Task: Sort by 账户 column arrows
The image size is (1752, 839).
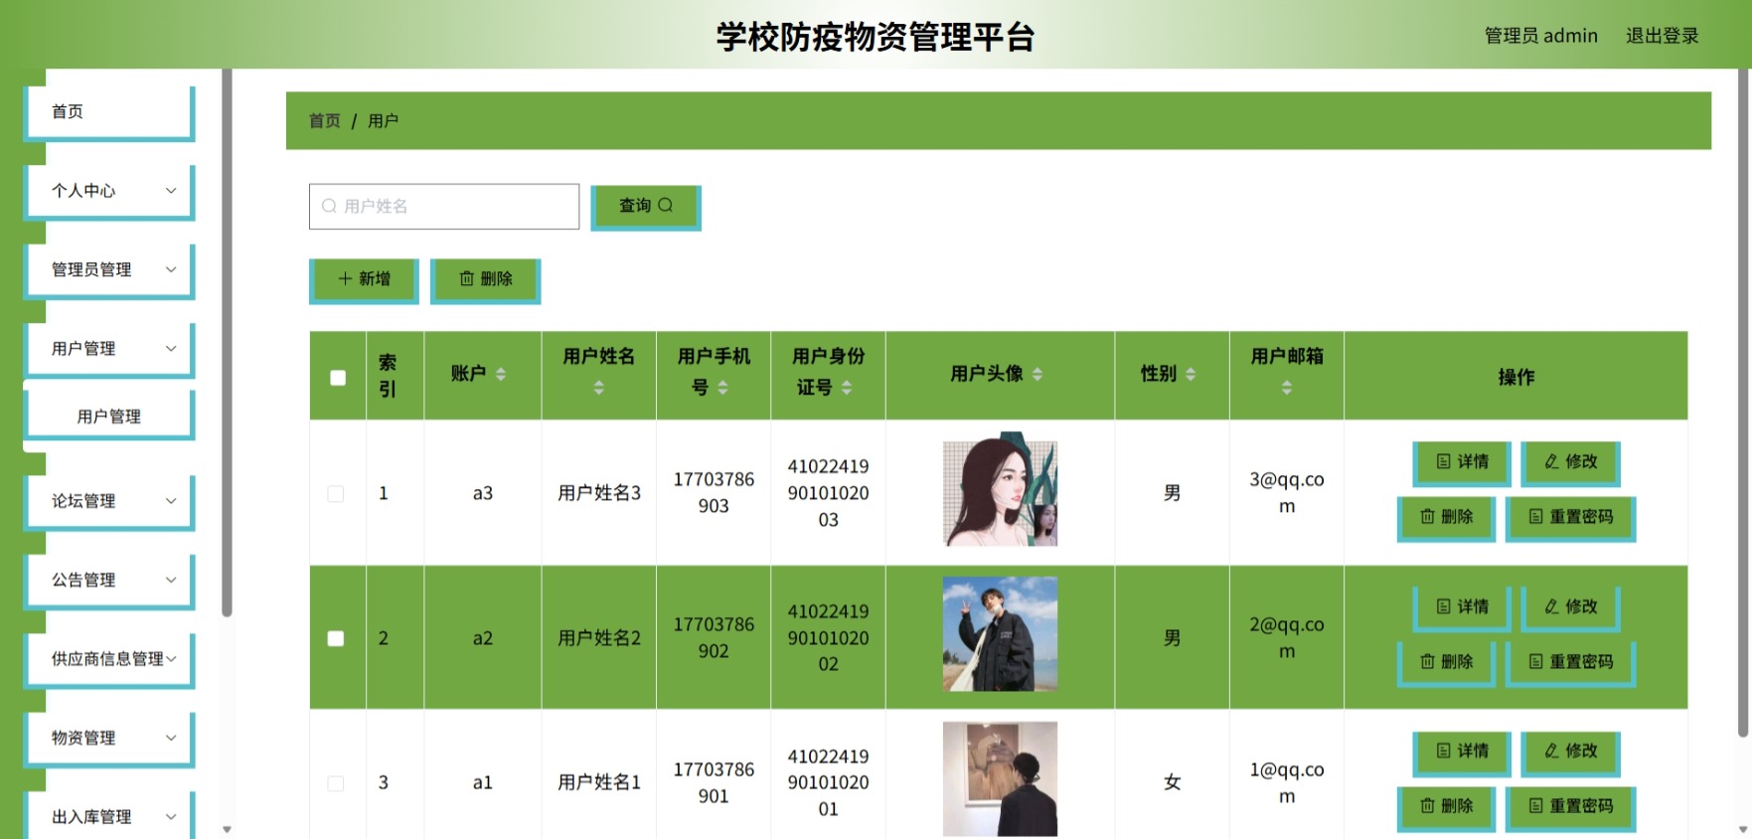Action: [x=501, y=374]
